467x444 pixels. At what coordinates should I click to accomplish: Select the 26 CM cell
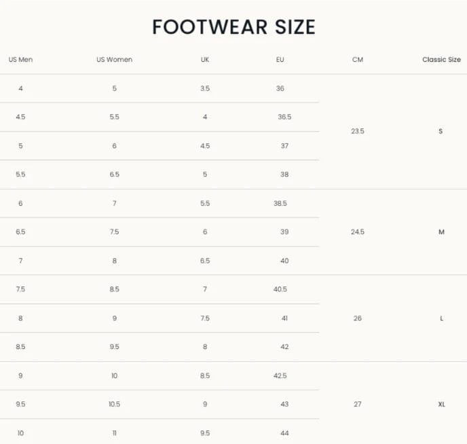point(358,318)
